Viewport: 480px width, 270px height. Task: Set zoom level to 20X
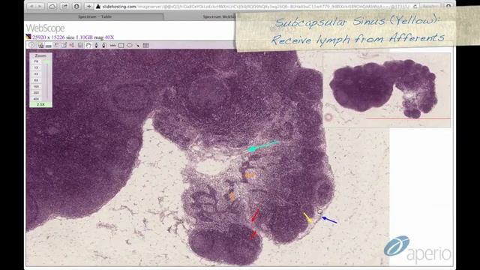pyautogui.click(x=36, y=93)
